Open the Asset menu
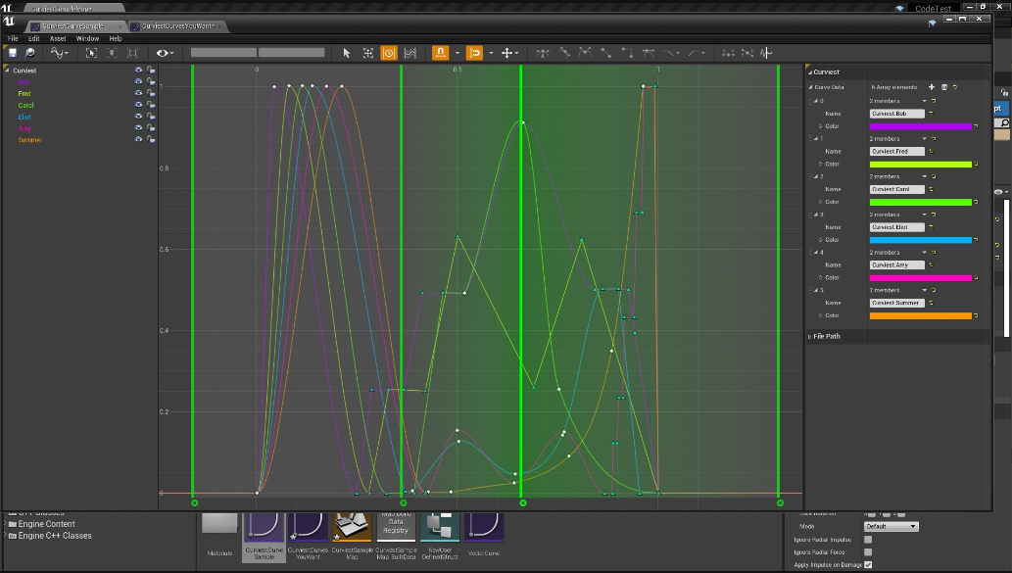 point(58,39)
